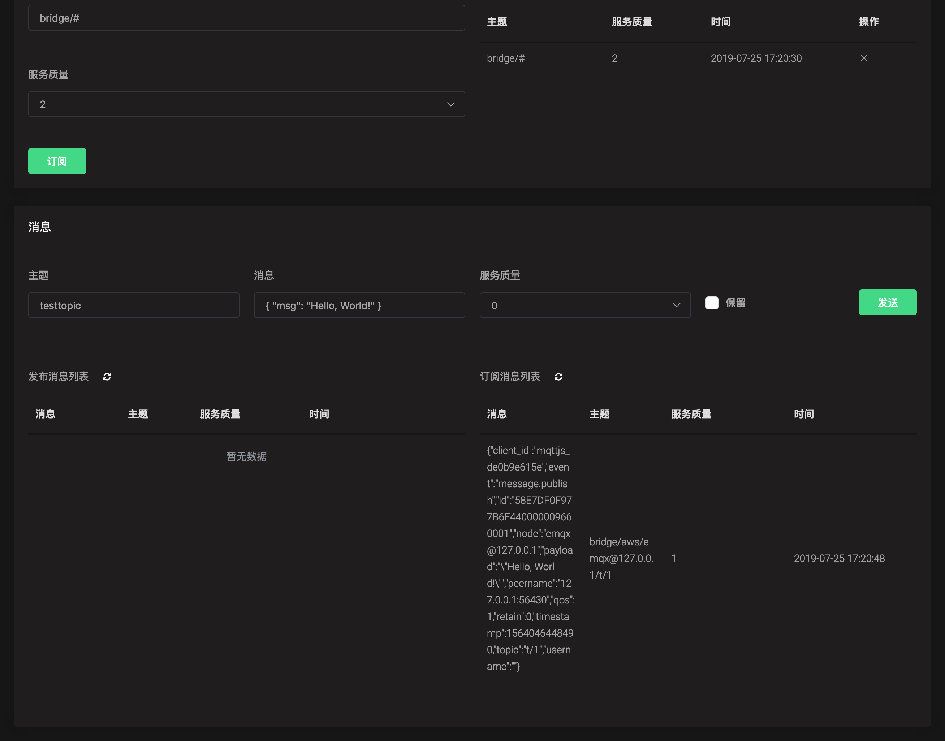Click the 消息 section heading
This screenshot has width=945, height=741.
(x=39, y=227)
